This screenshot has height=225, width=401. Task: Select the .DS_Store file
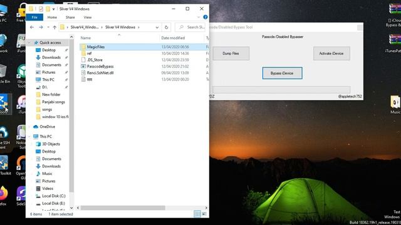(x=95, y=60)
